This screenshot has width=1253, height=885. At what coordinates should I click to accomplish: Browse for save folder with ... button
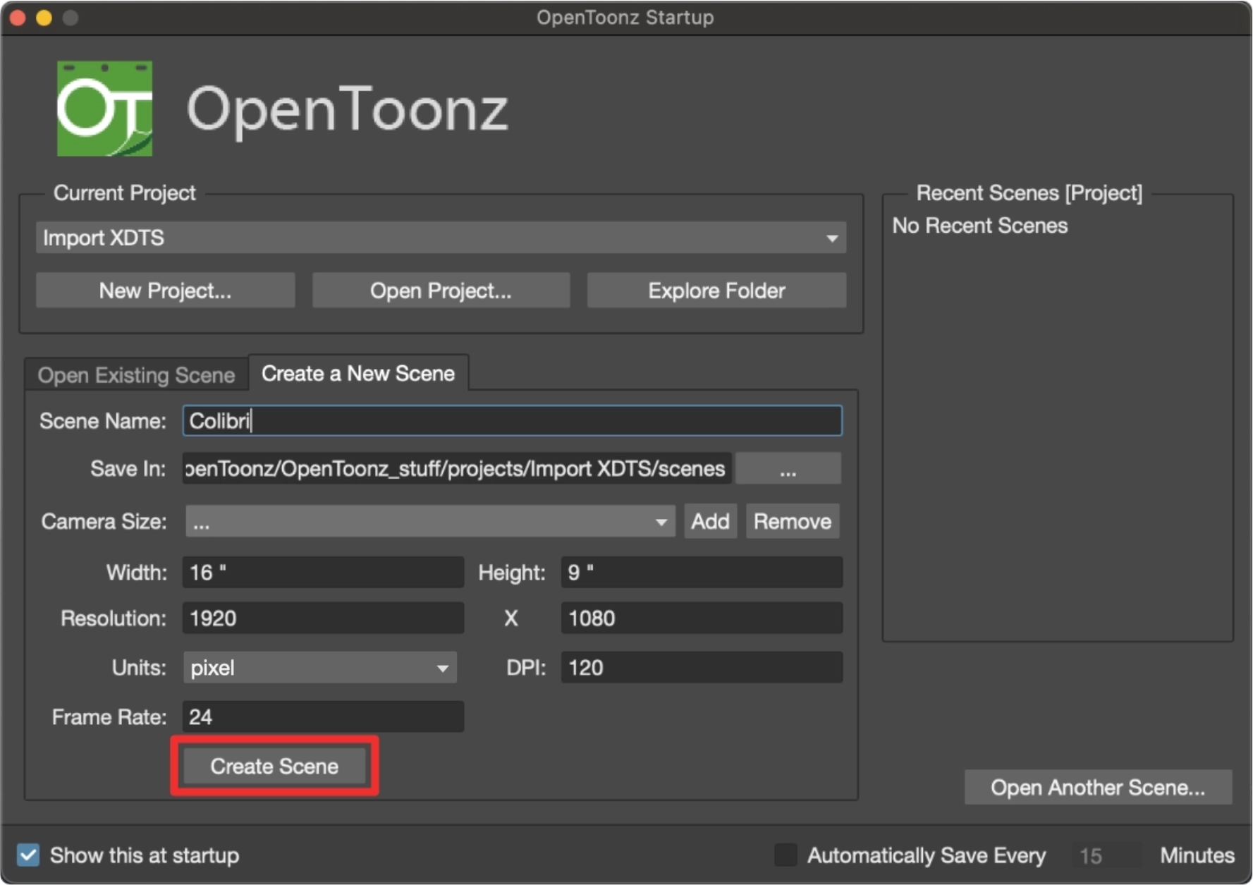pyautogui.click(x=788, y=468)
